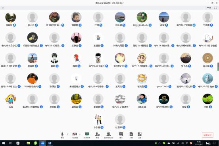Expand the arrow beside the video button
This screenshot has width=219, height=146.
click(80, 134)
